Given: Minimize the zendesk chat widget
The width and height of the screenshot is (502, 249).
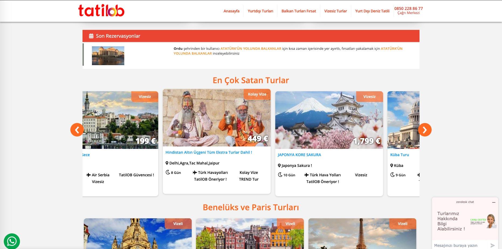Looking at the screenshot, I should pyautogui.click(x=494, y=202).
